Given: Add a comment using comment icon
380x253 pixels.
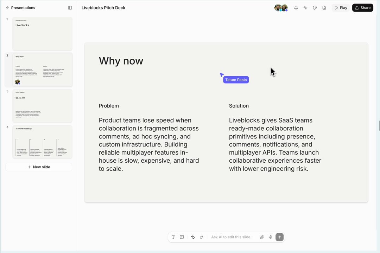Looking at the screenshot, I should pos(182,237).
